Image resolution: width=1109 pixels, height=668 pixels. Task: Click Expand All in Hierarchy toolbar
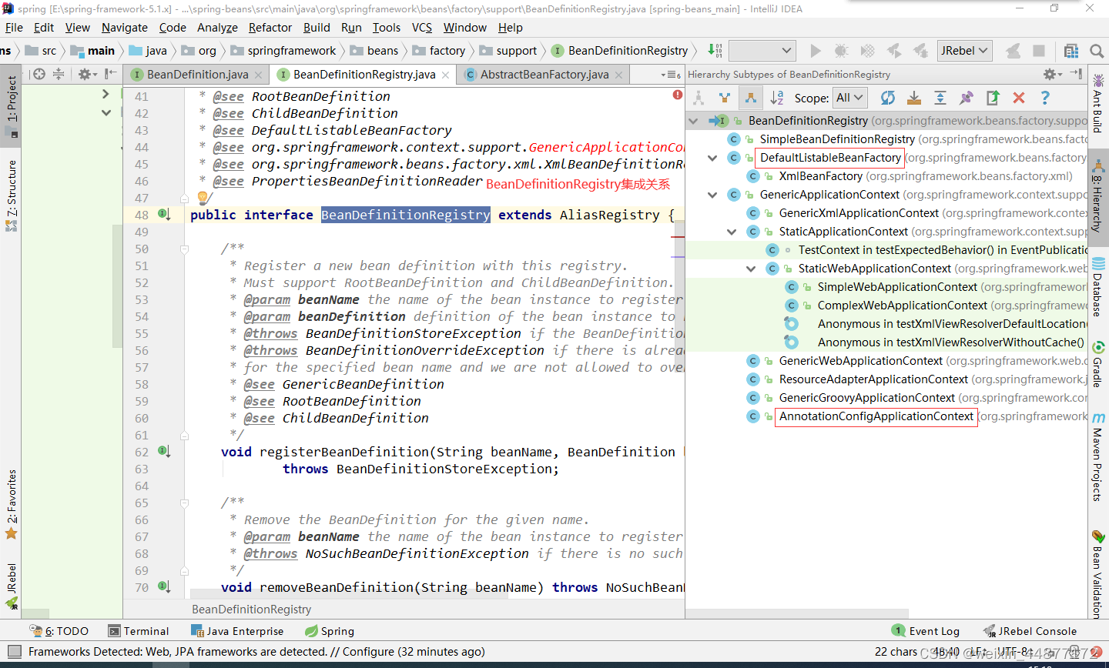click(x=940, y=98)
